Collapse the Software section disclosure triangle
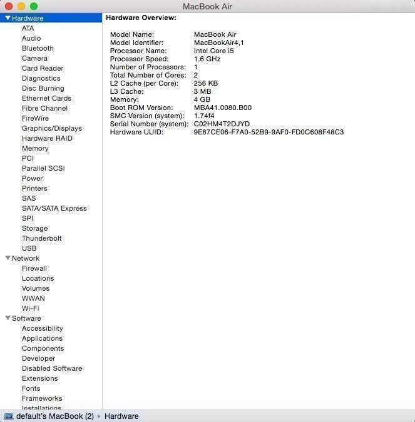The image size is (415, 422). [x=8, y=318]
